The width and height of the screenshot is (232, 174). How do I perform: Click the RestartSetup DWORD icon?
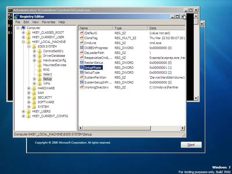[82, 62]
